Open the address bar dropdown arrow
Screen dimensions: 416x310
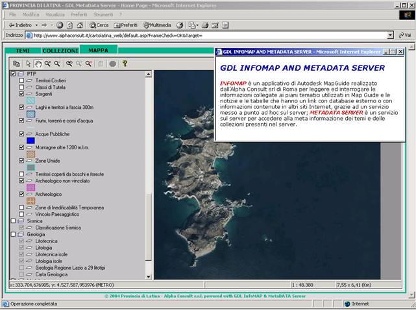[x=390, y=35]
